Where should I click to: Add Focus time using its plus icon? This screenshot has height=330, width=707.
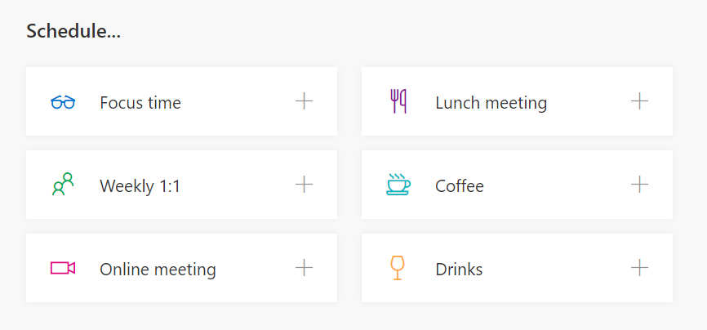click(x=304, y=101)
